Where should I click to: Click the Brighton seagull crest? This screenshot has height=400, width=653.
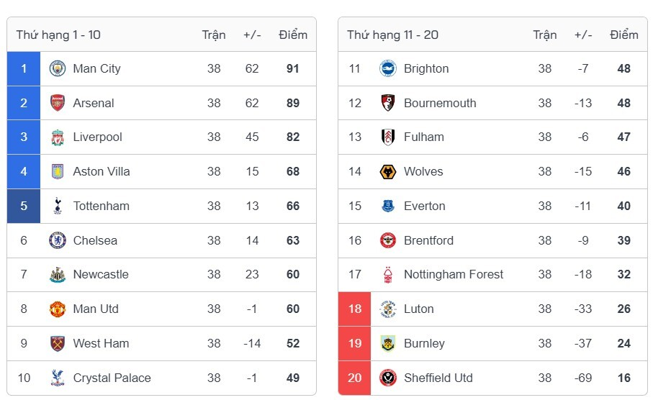click(388, 68)
